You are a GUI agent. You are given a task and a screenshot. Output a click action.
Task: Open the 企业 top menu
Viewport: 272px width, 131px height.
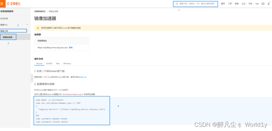click(243, 4)
